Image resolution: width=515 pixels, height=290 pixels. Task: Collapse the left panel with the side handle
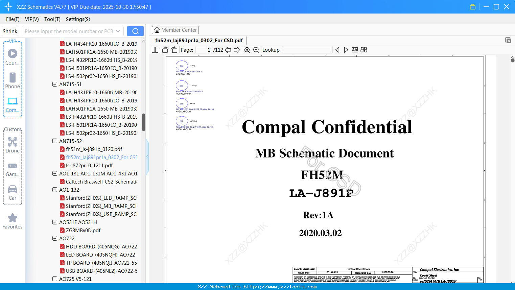pyautogui.click(x=147, y=156)
